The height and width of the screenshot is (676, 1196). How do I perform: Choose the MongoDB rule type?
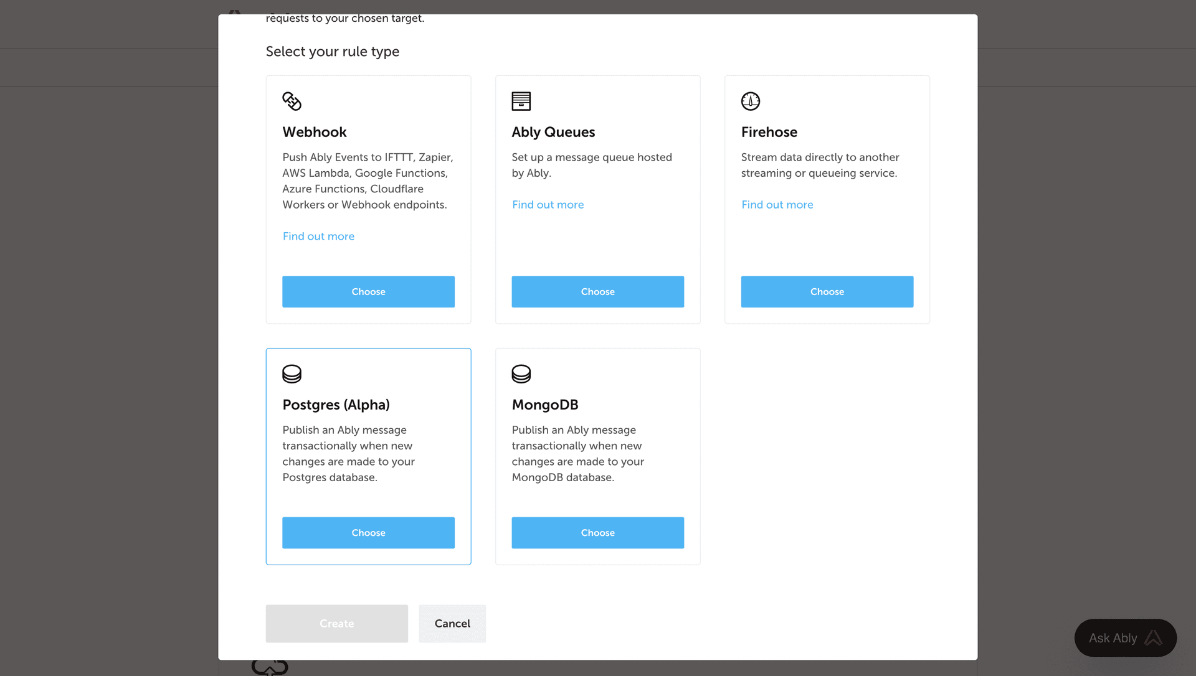[597, 533]
